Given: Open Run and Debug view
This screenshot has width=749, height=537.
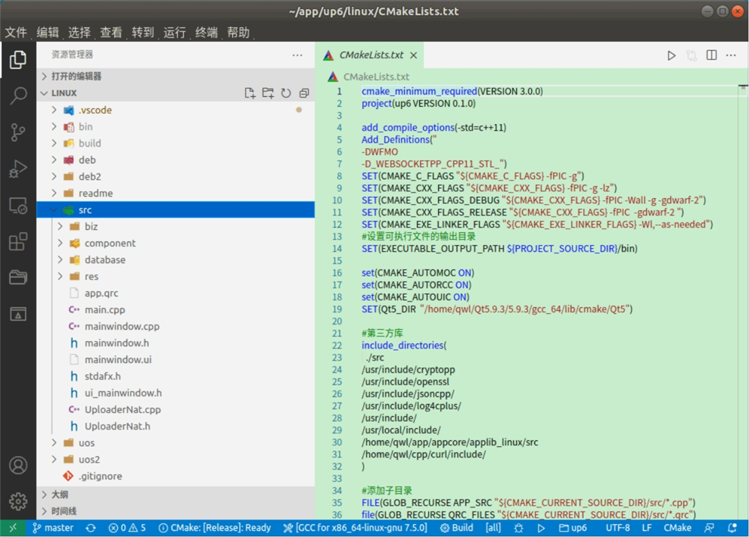Looking at the screenshot, I should click(18, 169).
